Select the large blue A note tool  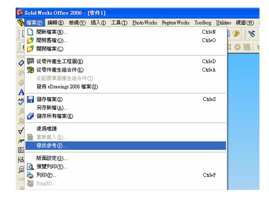pyautogui.click(x=21, y=92)
